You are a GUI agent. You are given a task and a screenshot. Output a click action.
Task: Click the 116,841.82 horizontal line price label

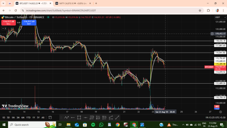220,53
